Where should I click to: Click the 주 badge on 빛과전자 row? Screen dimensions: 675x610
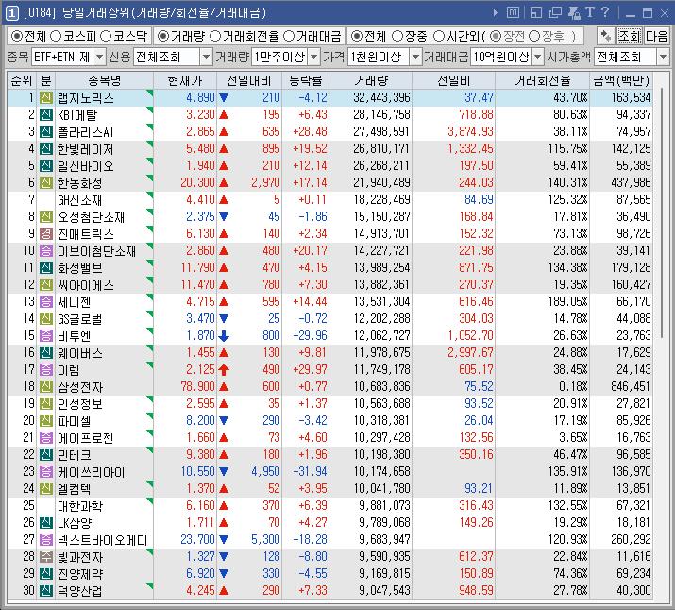point(46,556)
